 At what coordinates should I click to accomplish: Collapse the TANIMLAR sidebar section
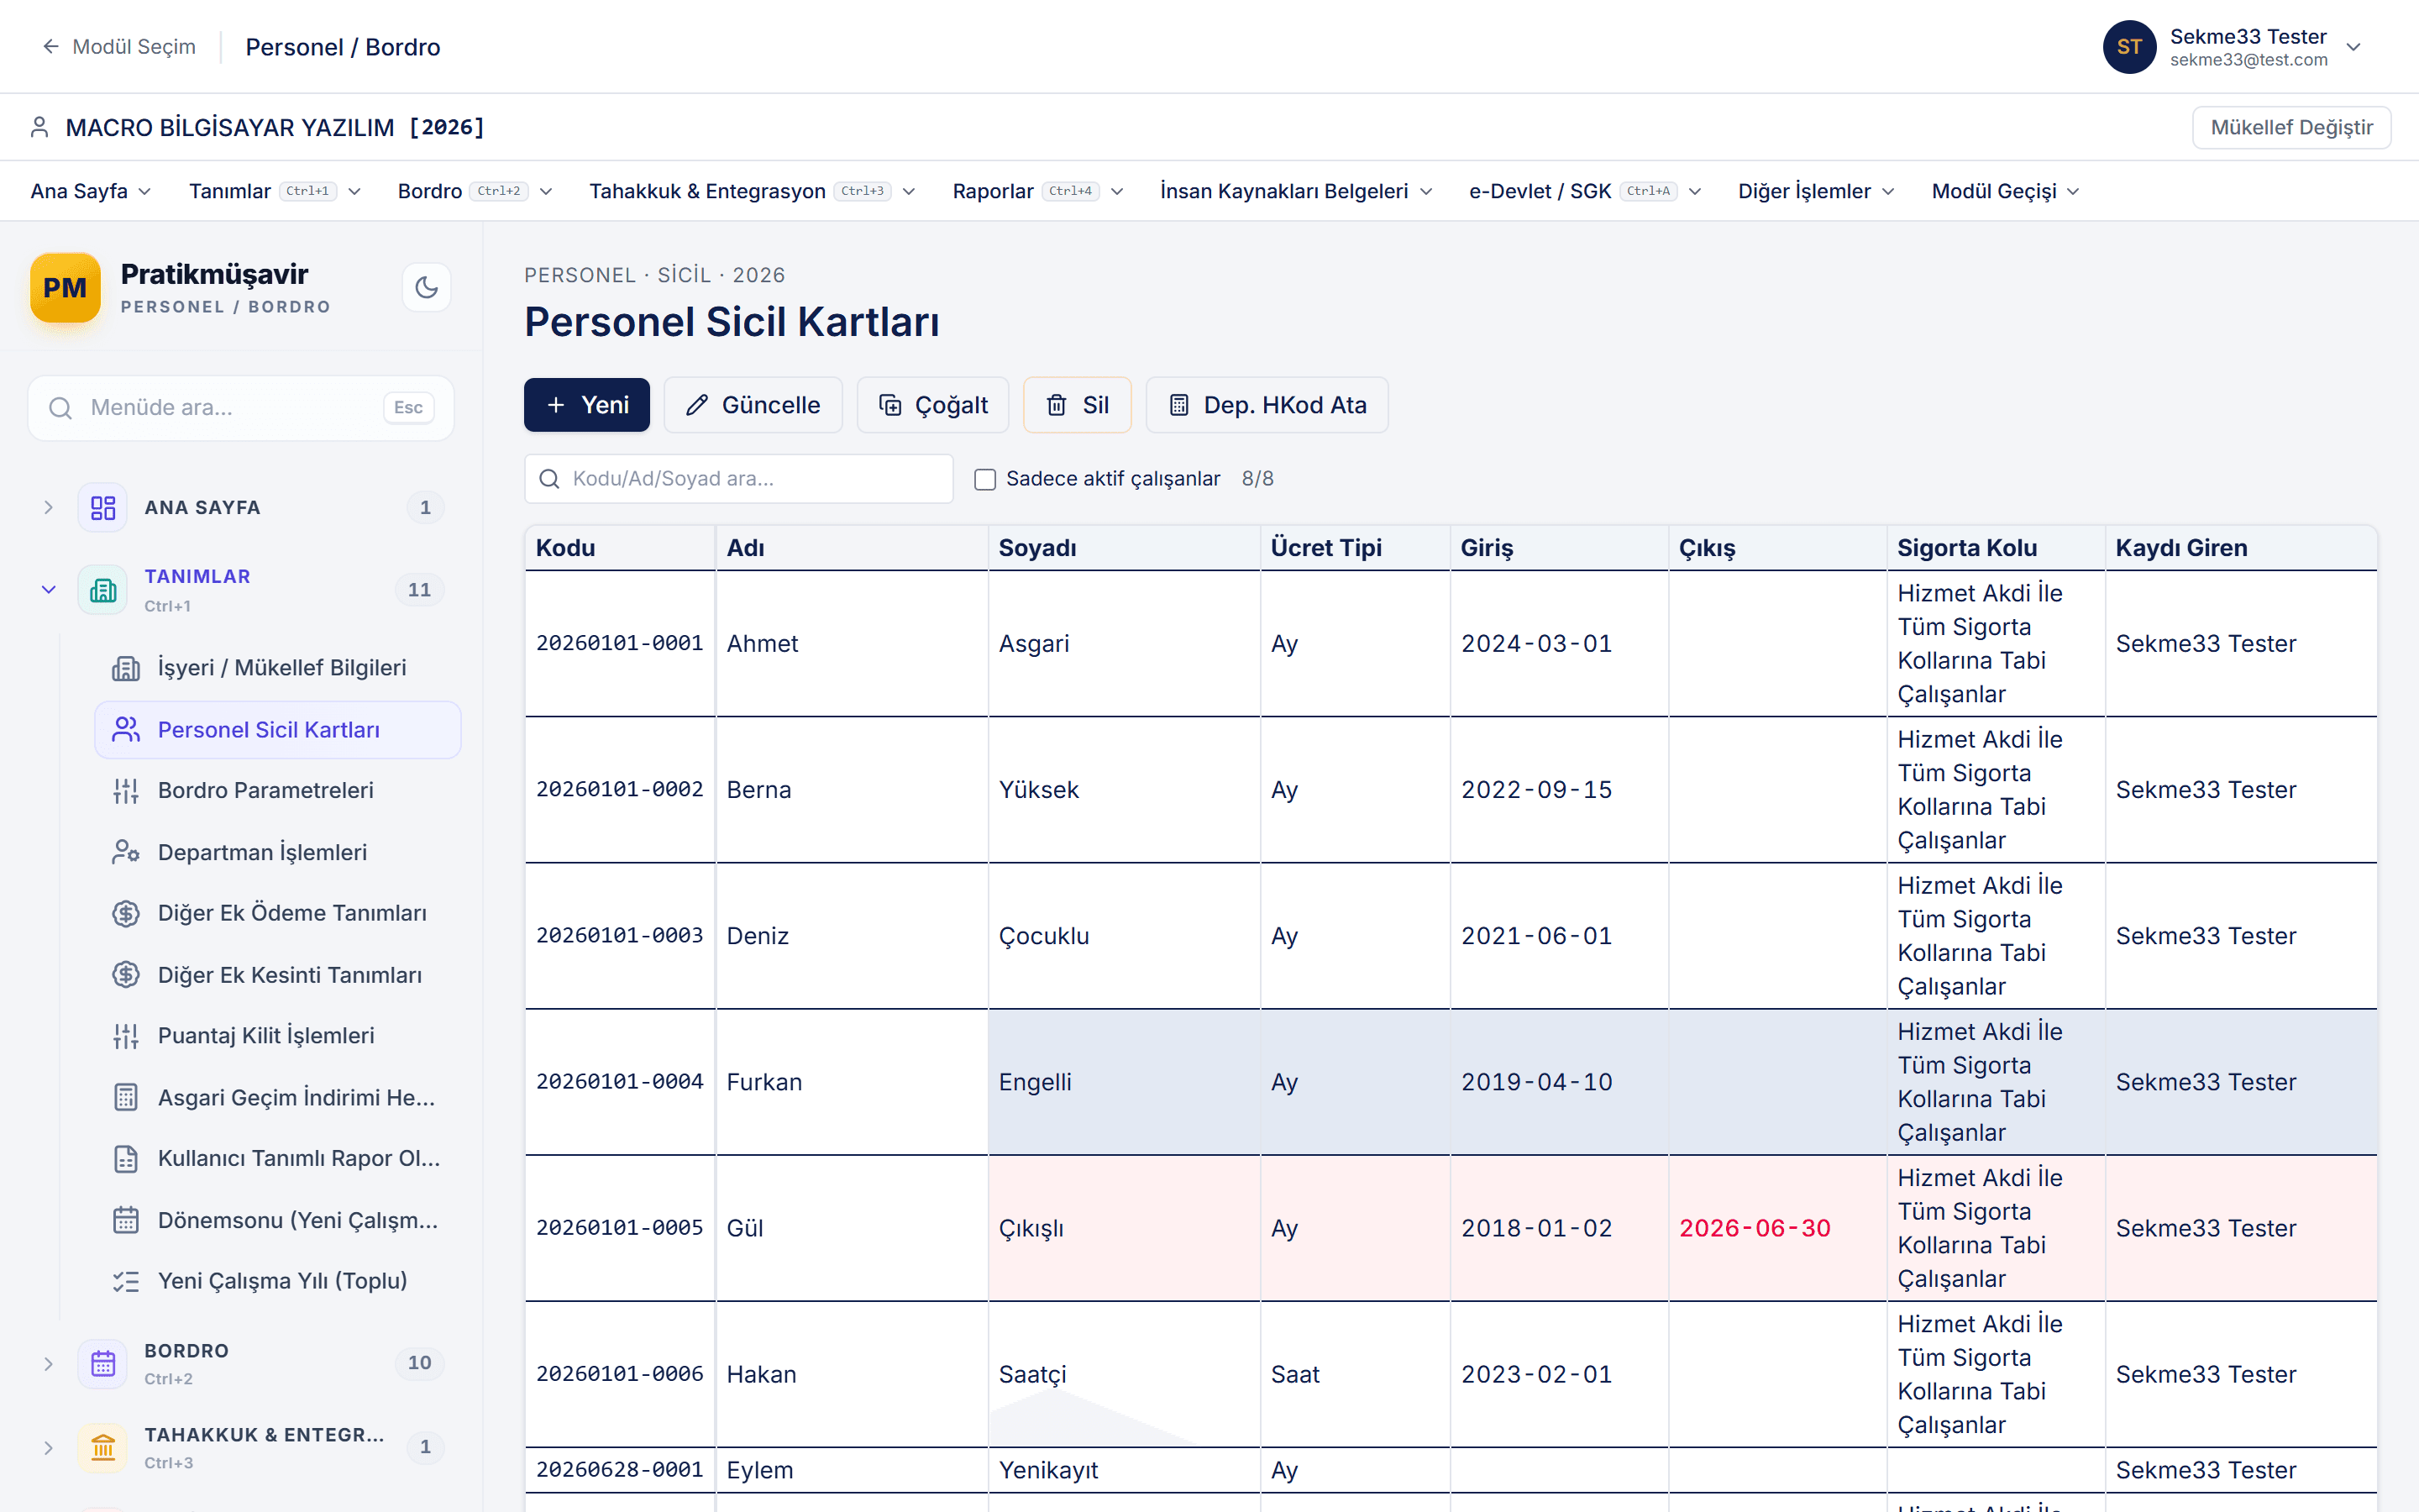coord(48,590)
